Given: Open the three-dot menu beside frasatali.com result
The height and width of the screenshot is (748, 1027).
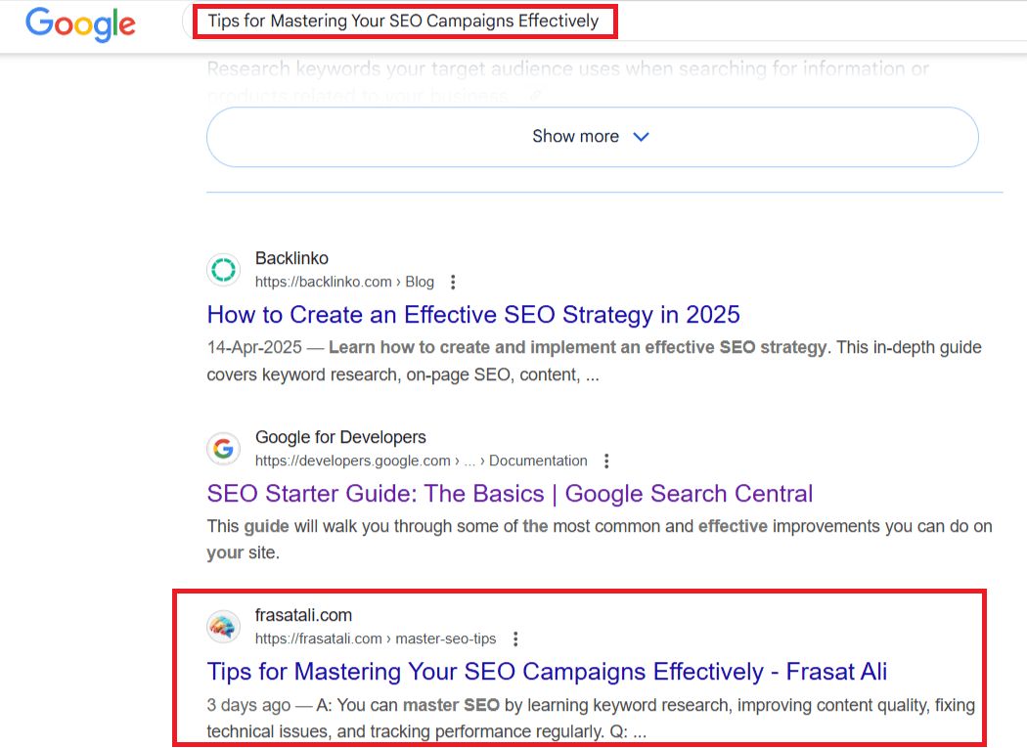Looking at the screenshot, I should 515,638.
